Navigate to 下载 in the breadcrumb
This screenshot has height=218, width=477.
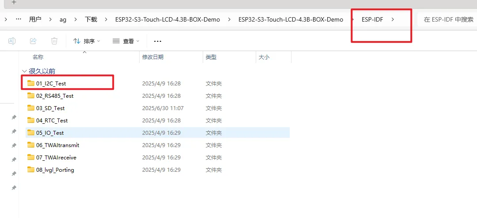coord(91,19)
